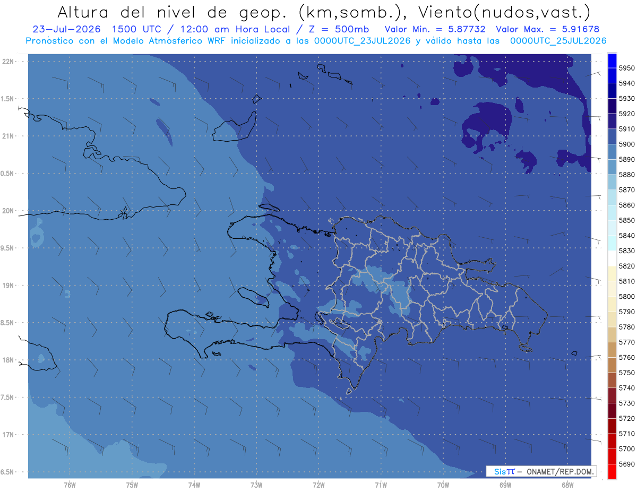Click the '5690' legend value
Image resolution: width=637 pixels, height=492 pixels.
click(627, 464)
